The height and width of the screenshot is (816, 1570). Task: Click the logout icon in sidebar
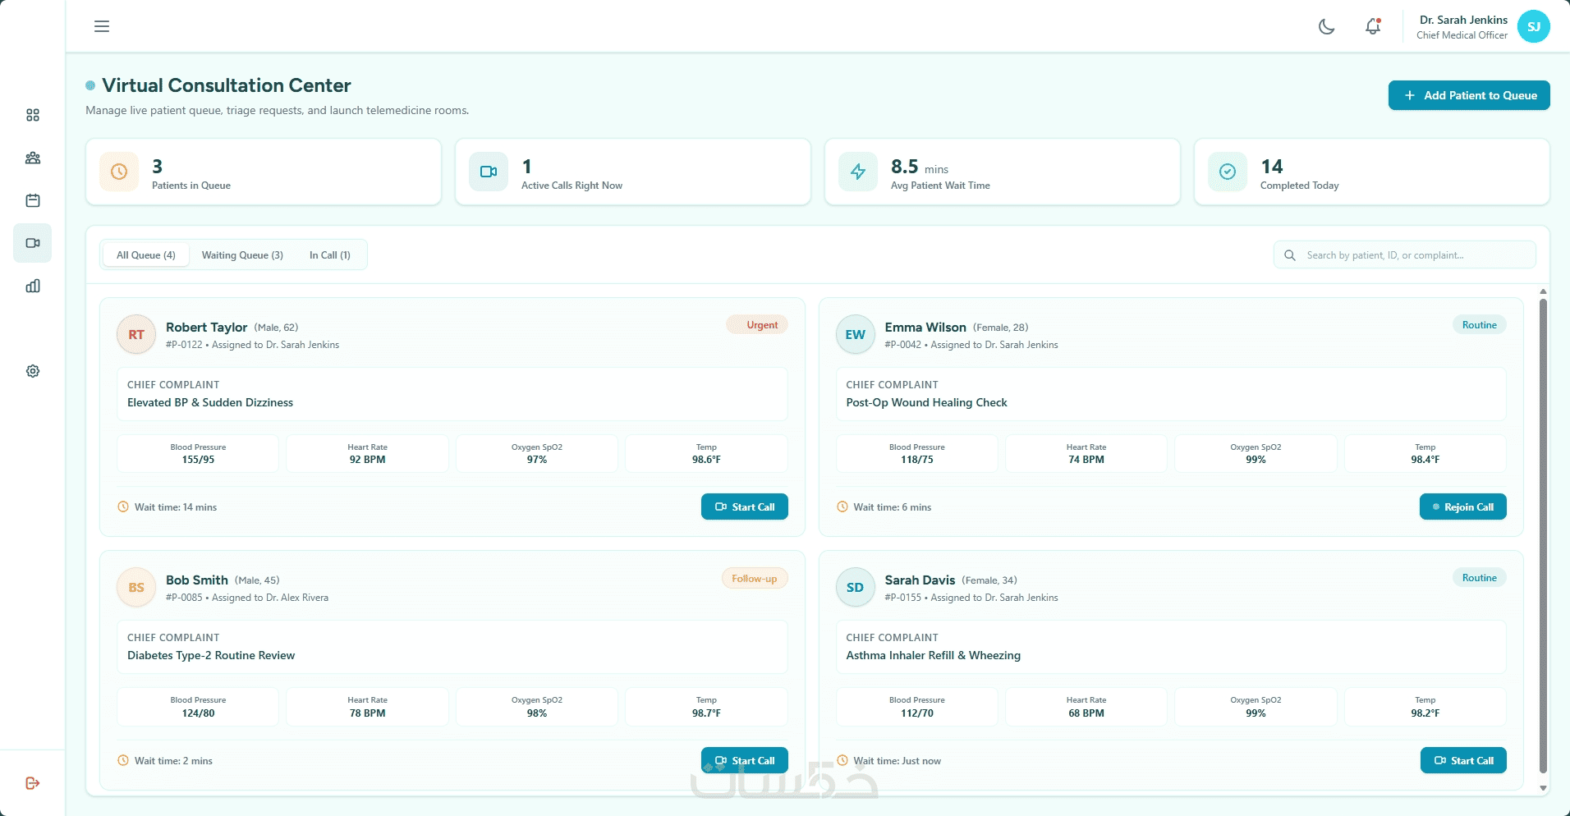(x=33, y=783)
